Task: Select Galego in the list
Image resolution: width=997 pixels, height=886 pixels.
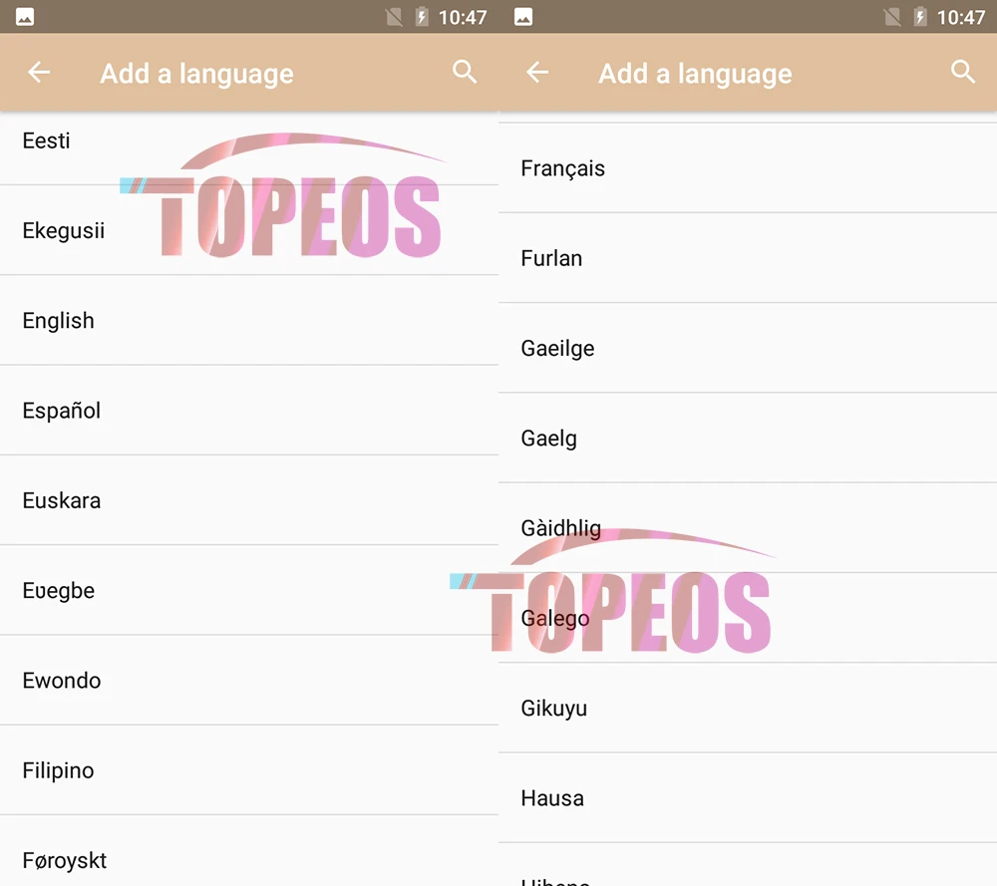Action: [748, 618]
